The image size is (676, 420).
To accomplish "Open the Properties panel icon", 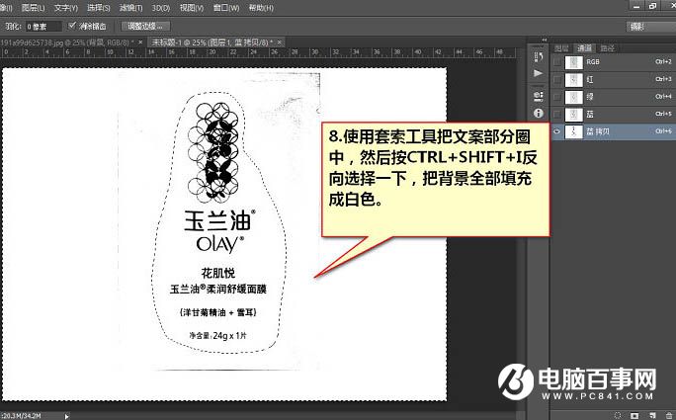I will [538, 96].
